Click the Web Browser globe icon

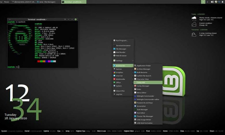114,55
